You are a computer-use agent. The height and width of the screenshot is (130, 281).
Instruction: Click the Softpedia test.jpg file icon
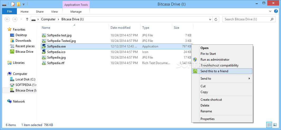pos(44,35)
